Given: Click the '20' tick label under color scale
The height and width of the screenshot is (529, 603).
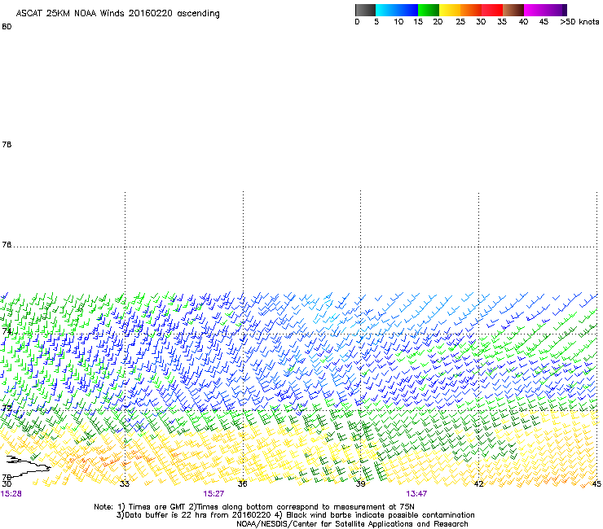Looking at the screenshot, I should point(438,22).
